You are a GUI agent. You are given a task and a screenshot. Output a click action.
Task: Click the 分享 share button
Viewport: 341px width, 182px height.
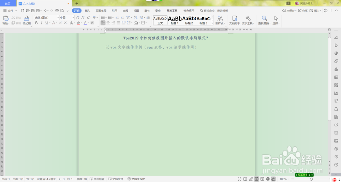tap(303, 11)
